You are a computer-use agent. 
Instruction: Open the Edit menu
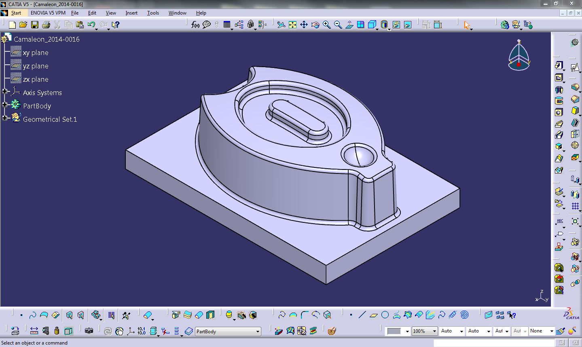(92, 13)
